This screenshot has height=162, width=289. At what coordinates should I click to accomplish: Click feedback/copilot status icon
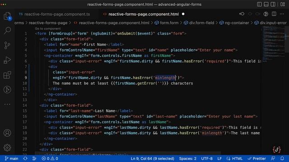pyautogui.click(x=273, y=158)
